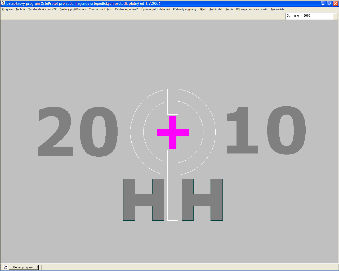Open the Technik menu
Screen dimensions: 339x271
click(20, 9)
